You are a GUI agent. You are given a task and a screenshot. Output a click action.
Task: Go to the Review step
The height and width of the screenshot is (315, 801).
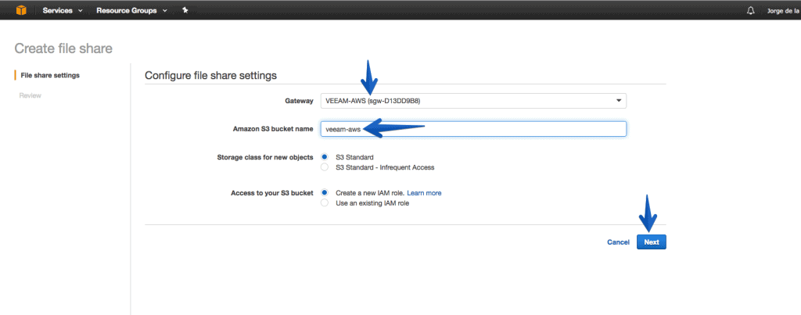31,95
